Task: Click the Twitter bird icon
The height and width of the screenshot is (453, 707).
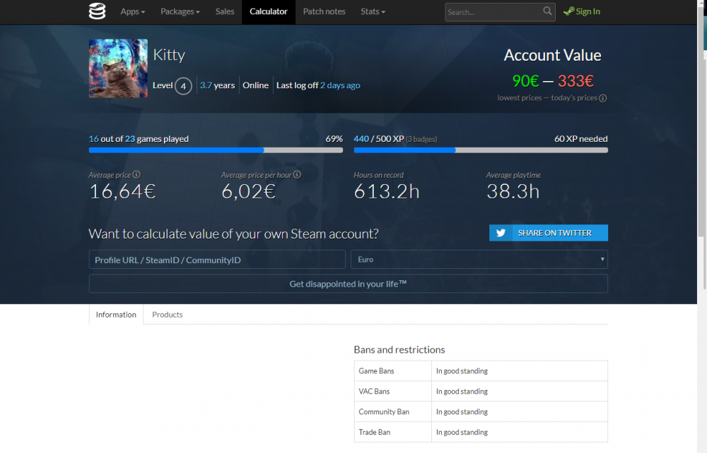Action: point(501,233)
